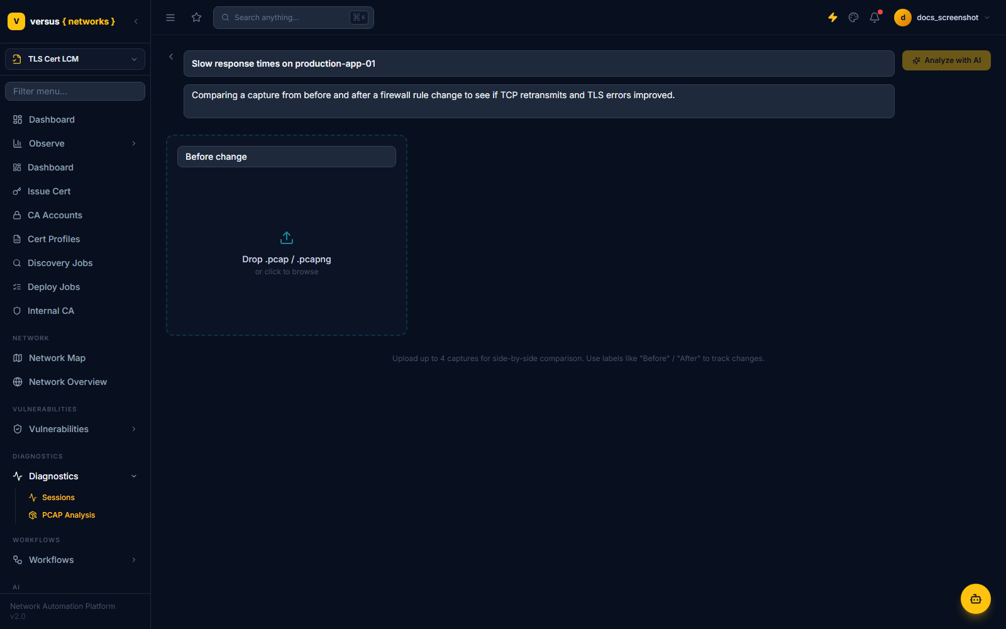
Task: Toggle the hamburger menu icon
Action: [170, 18]
